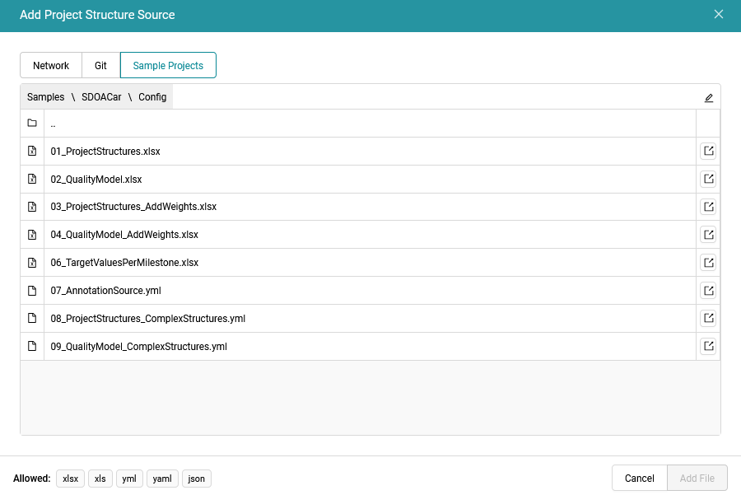Click the Add File button
The width and height of the screenshot is (741, 495).
click(697, 478)
